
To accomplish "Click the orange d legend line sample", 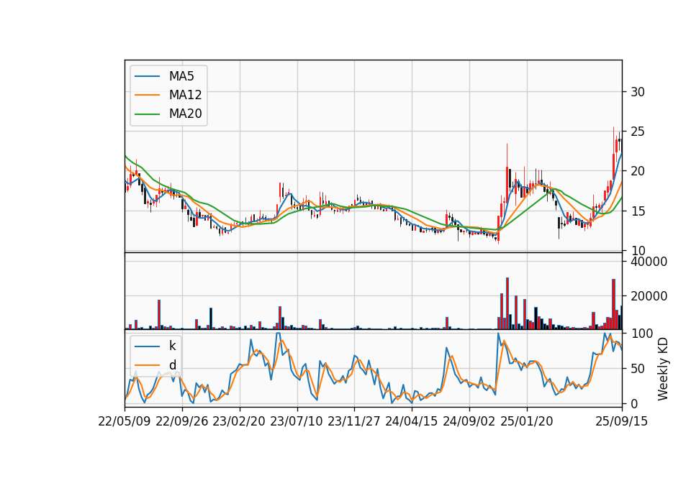I will coord(147,365).
